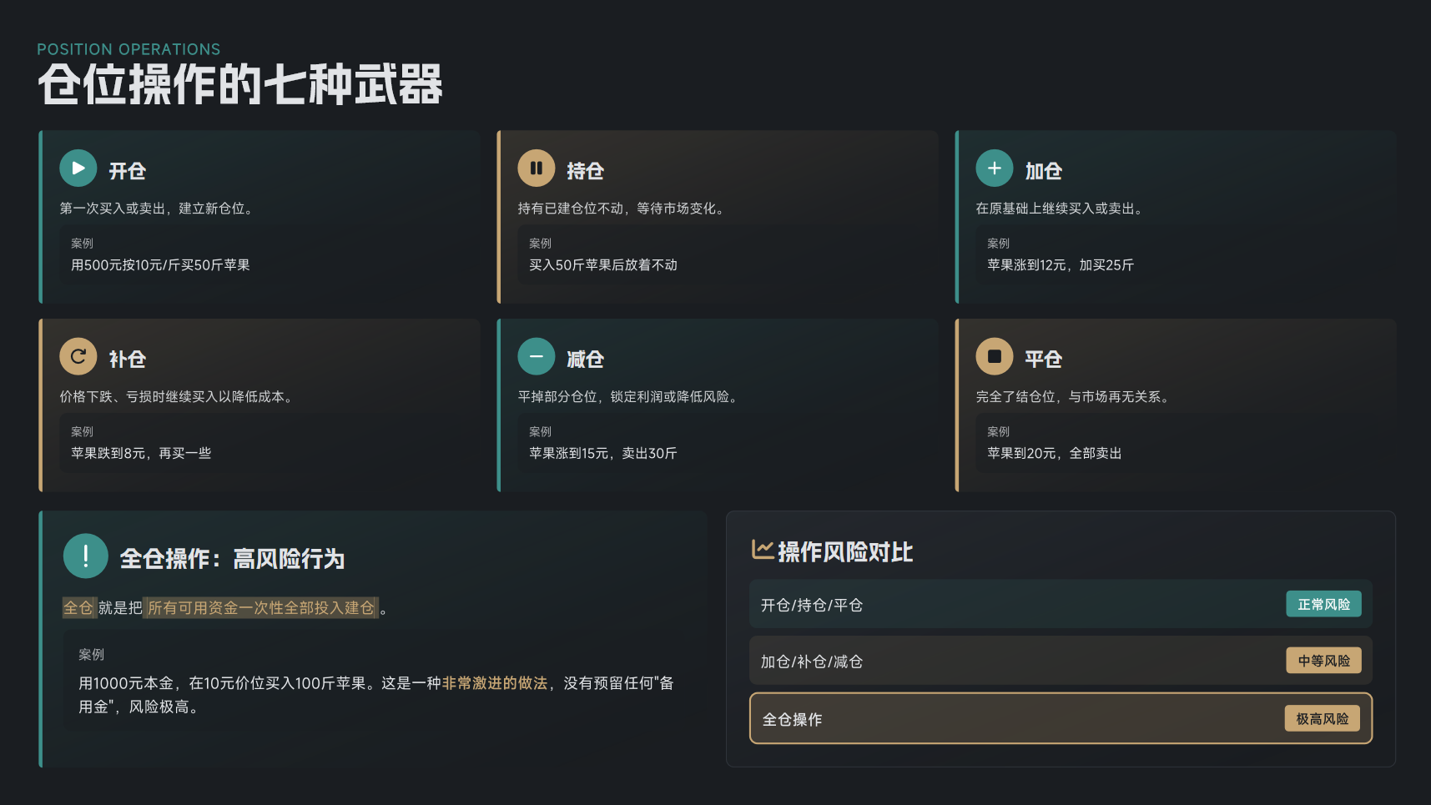
Task: Click the play icon beside 开仓
Action: 78,169
